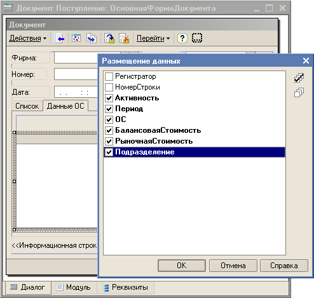Click the Фирма label
This screenshot has height=298, width=314.
[24, 58]
